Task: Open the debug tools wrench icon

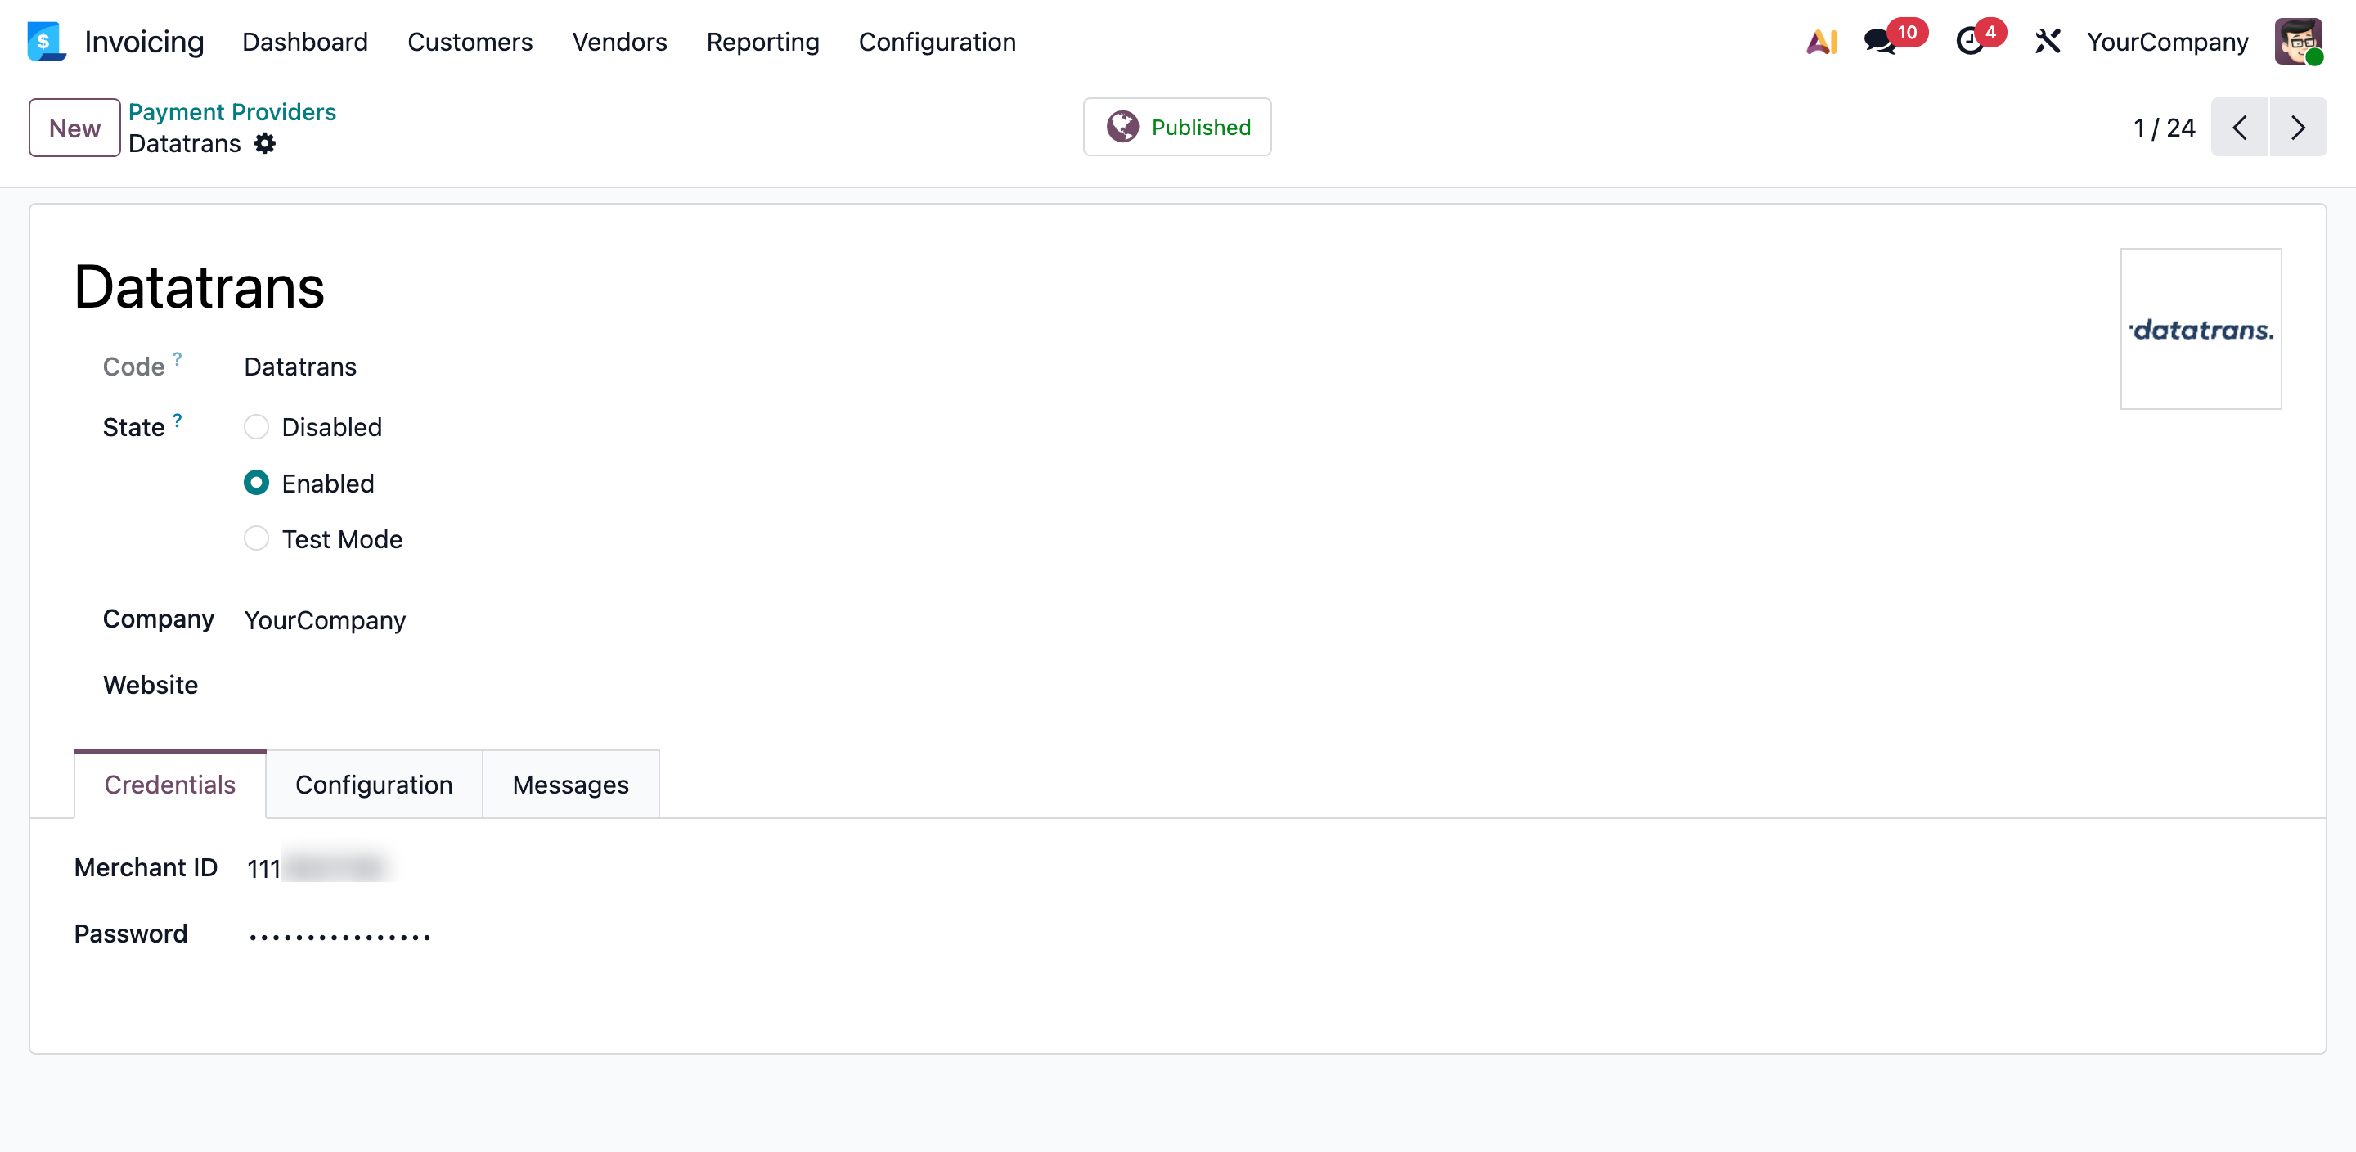Action: (2048, 41)
